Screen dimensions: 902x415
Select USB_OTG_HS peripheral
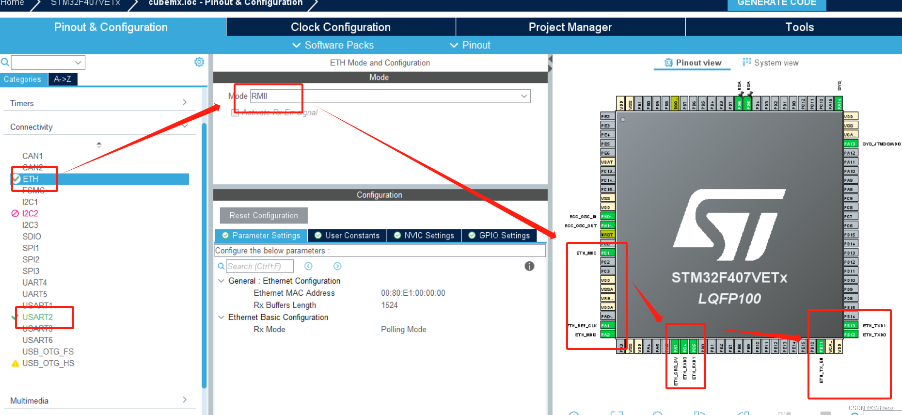click(48, 363)
